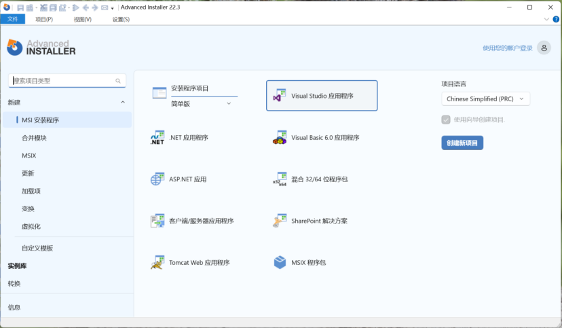Click the Run (play) icon in quick access toolbar

coord(75,7)
